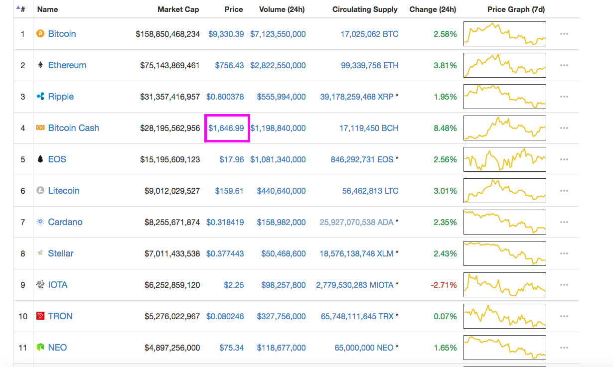The image size is (613, 367).
Task: Click the Ripple logo icon
Action: (x=40, y=97)
